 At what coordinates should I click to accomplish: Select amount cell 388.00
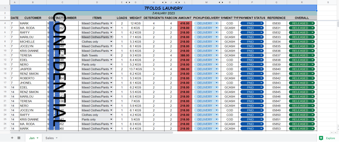185,55
